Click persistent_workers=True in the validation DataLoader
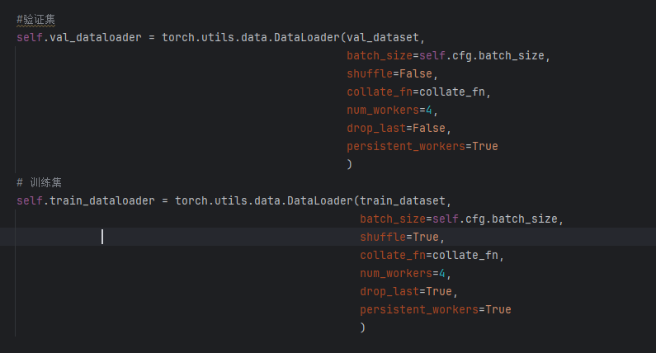Image resolution: width=656 pixels, height=353 pixels. tap(422, 146)
